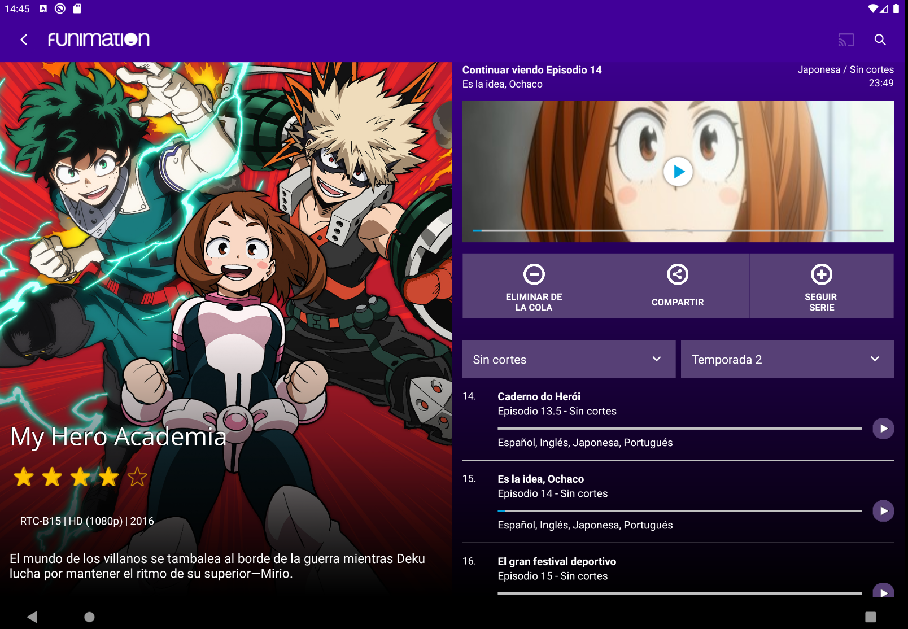Viewport: 908px width, 629px height.
Task: Select the first rating star
Action: (x=24, y=477)
